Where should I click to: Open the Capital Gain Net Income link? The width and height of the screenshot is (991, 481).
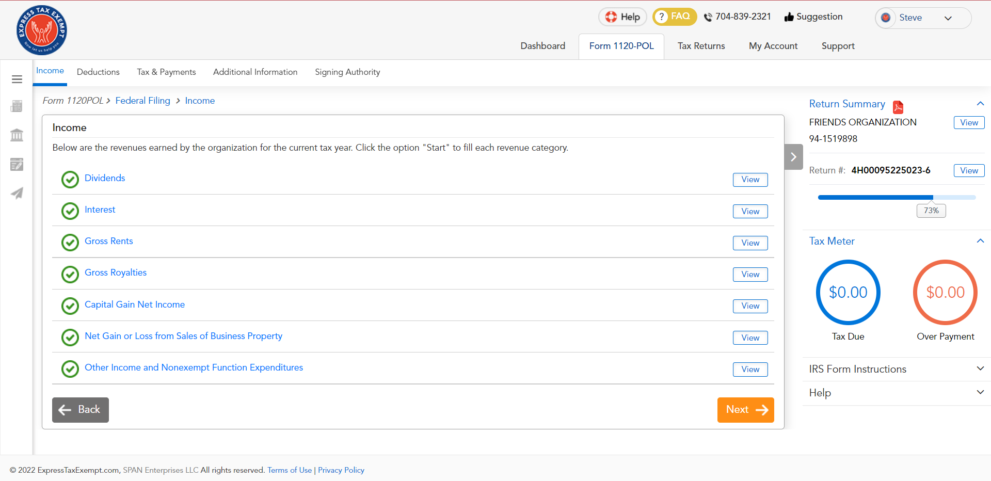[x=135, y=304]
